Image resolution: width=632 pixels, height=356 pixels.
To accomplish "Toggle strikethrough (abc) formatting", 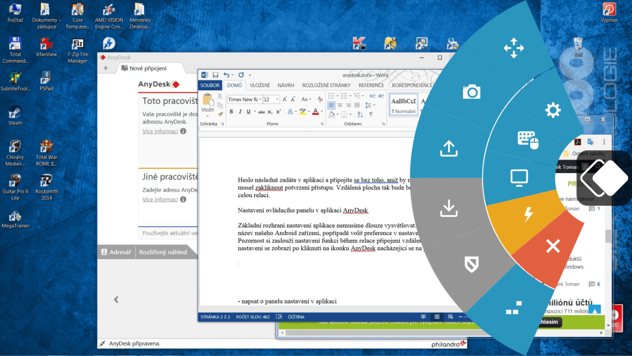I will 262,112.
